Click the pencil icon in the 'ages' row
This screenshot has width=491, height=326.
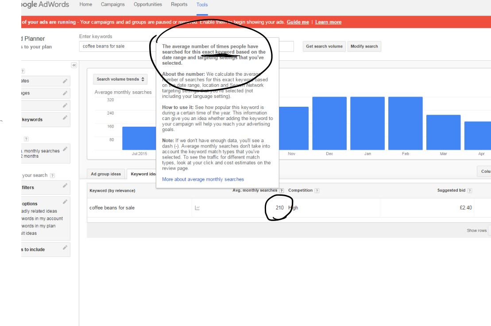click(x=65, y=93)
